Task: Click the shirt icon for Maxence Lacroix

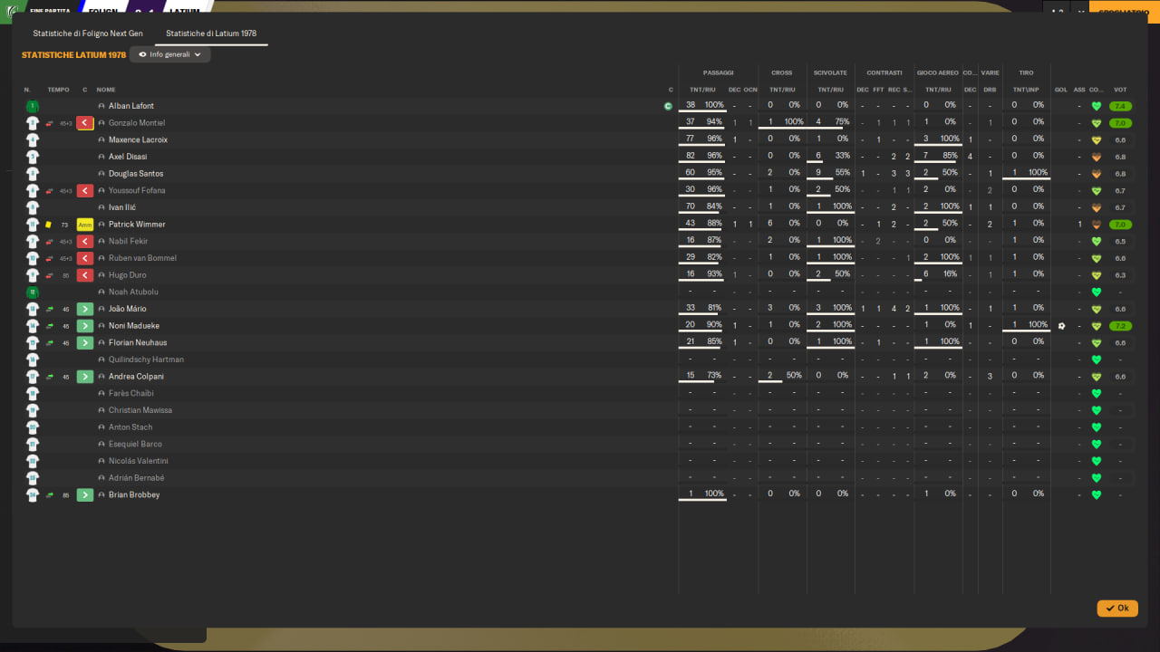Action: tap(33, 140)
